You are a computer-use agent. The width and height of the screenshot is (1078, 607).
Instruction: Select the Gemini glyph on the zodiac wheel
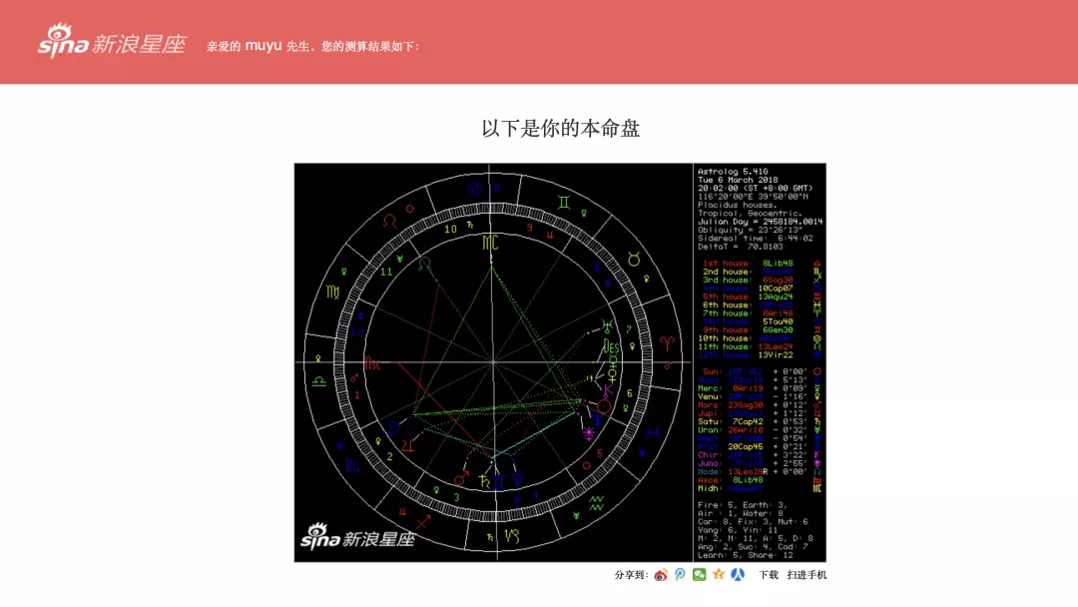click(564, 203)
